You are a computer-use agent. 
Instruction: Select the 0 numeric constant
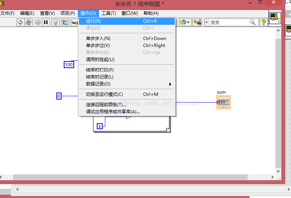[59, 96]
